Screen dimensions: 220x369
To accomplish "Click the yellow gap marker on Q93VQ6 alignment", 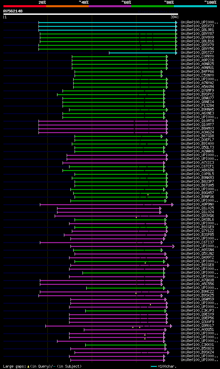I will tap(136, 217).
